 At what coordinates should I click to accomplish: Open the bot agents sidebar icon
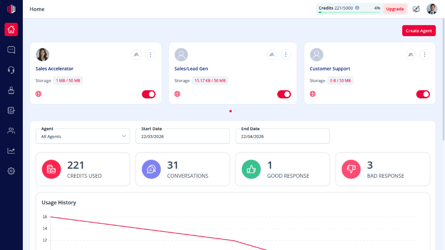click(x=11, y=90)
